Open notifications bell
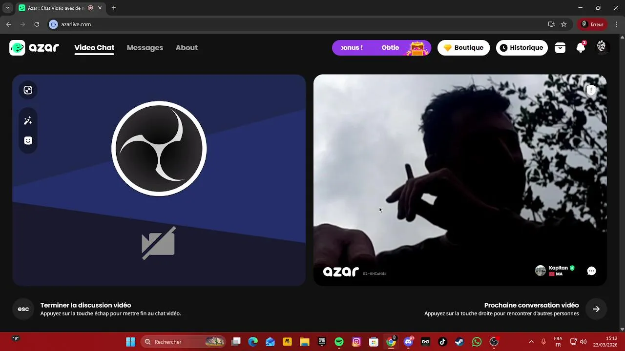The image size is (625, 351). point(581,47)
